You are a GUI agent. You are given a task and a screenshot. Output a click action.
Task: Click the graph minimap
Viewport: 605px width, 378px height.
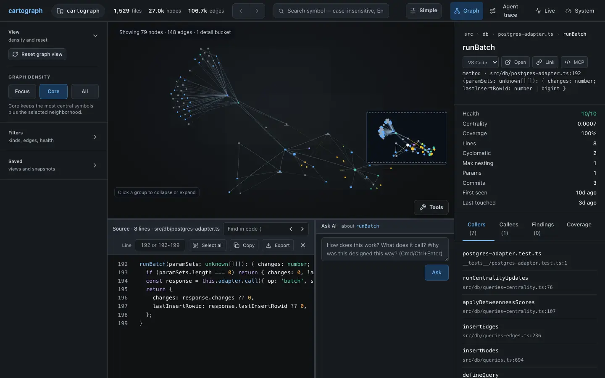(407, 137)
